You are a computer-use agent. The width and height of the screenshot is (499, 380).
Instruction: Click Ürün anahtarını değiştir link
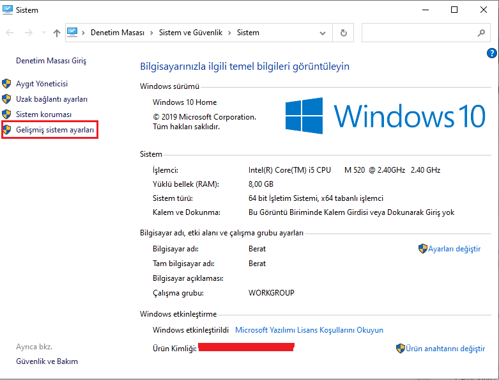pos(445,349)
